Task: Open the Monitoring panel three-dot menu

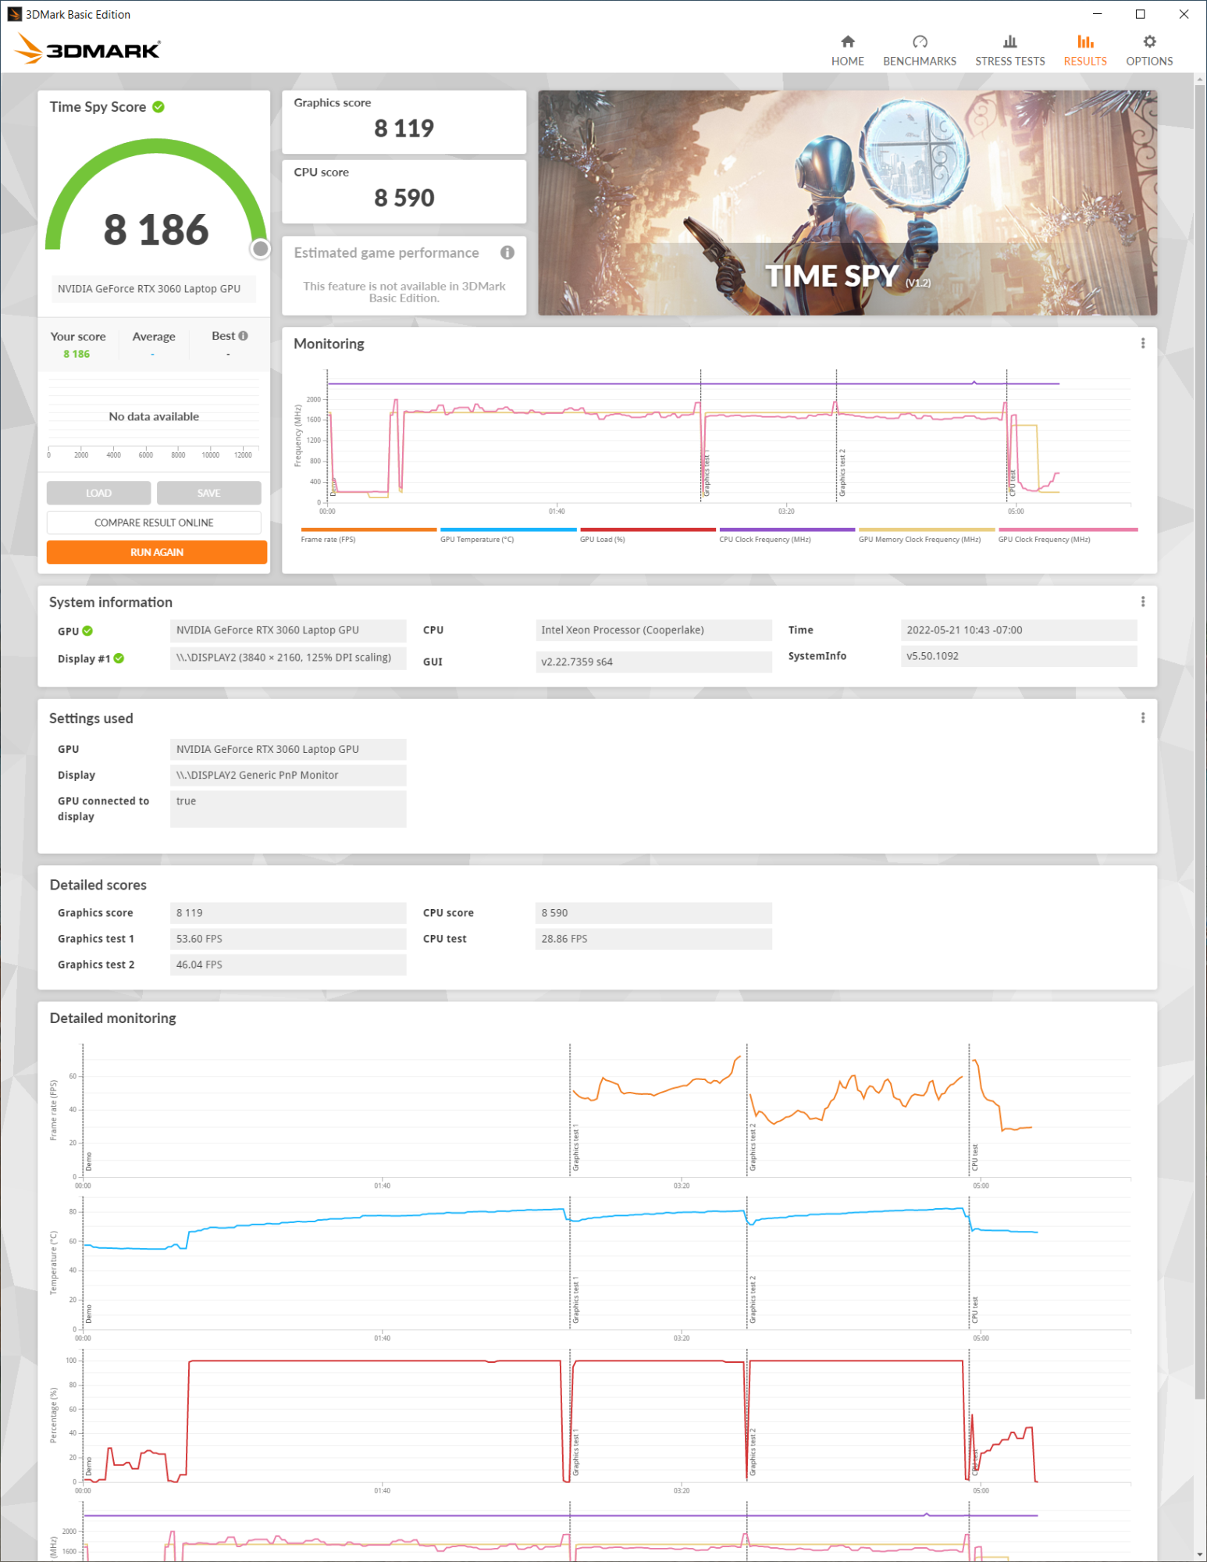Action: [1143, 344]
